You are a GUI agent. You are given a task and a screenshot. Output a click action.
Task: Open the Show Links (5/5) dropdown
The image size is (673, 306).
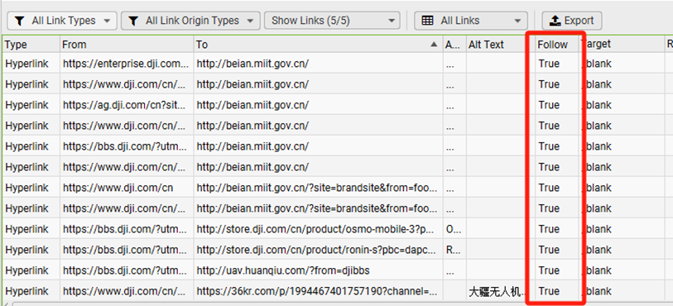[332, 21]
